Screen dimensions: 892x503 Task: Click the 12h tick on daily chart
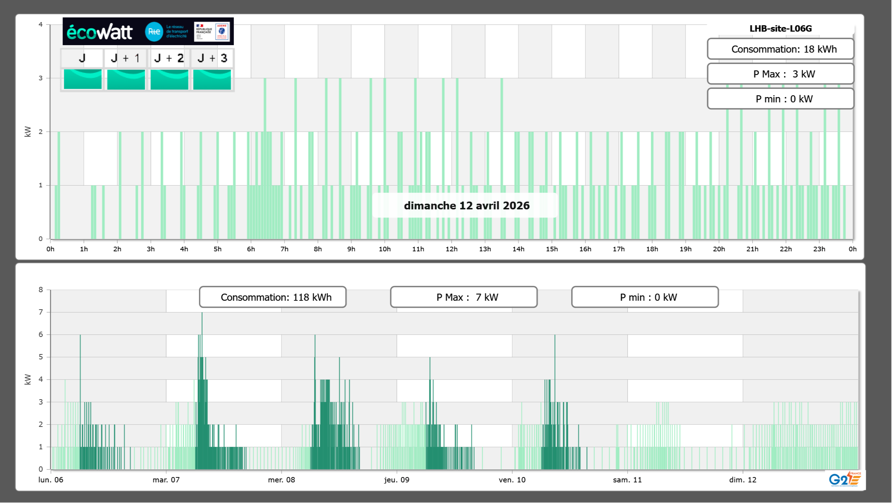tap(452, 249)
